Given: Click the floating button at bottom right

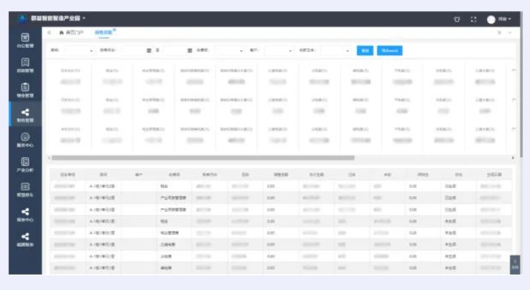Looking at the screenshot, I should click(x=515, y=264).
